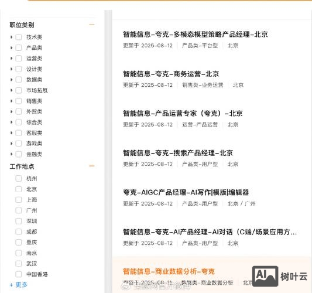Check the 运营类 category checkbox
This screenshot has width=312, height=293.
tap(19, 59)
